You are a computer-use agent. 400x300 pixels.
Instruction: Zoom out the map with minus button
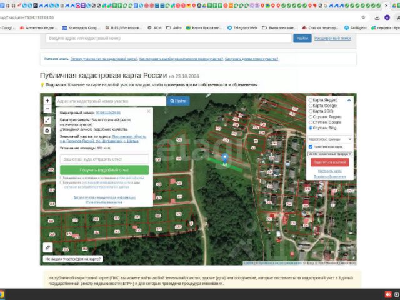click(47, 109)
